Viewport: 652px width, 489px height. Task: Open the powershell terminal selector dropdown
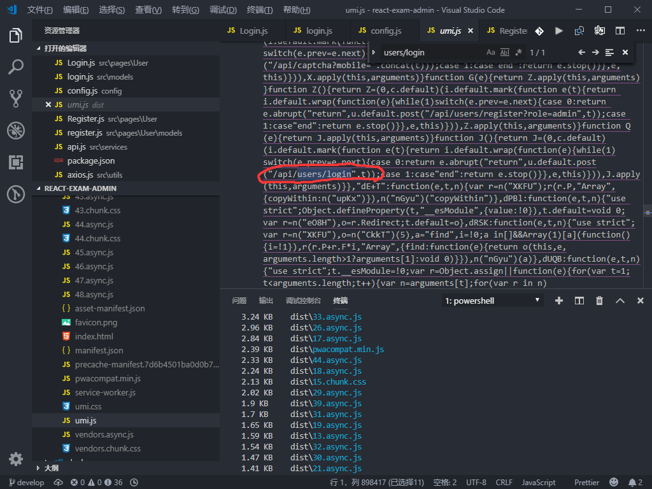point(493,301)
